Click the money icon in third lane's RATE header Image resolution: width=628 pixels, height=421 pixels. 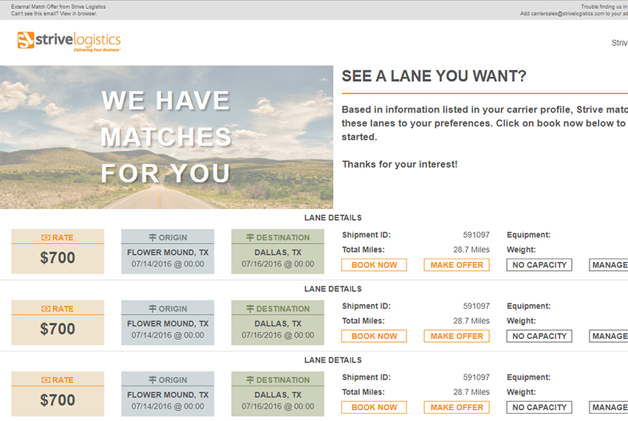(46, 380)
